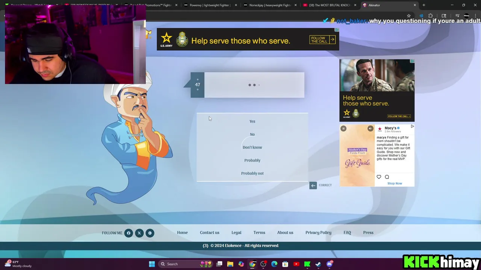Open the Legal footer link
Screen dimensions: 481x270
point(236,232)
